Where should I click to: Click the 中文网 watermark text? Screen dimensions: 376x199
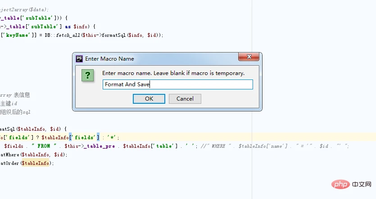[x=361, y=185]
